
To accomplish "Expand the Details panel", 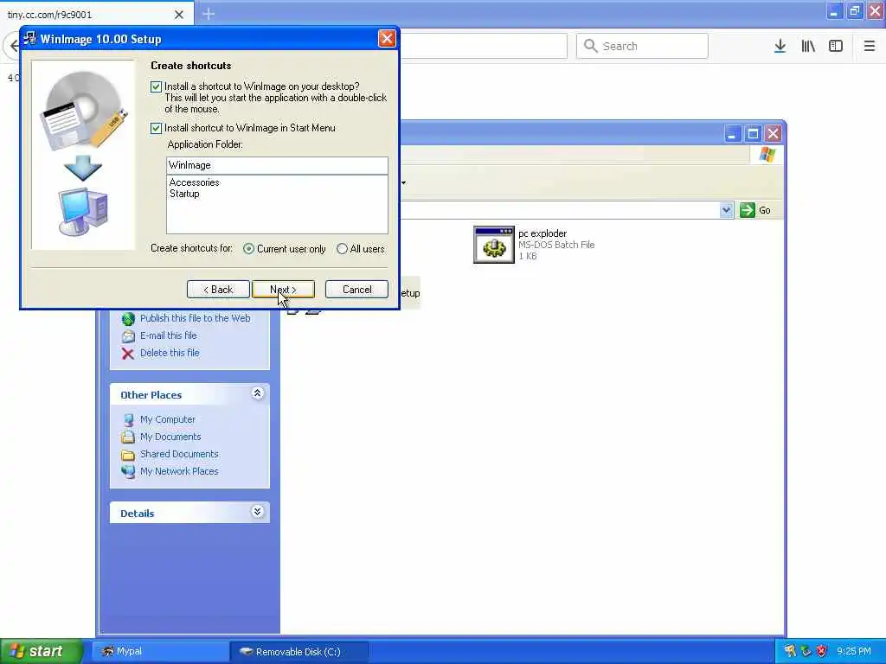I will tap(257, 512).
